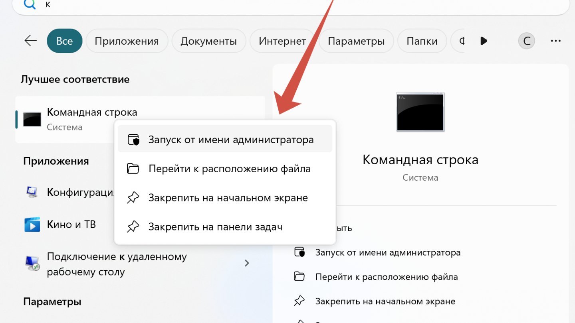Click the Кино и ТВ icon
Screen dimensions: 575x323
32,225
